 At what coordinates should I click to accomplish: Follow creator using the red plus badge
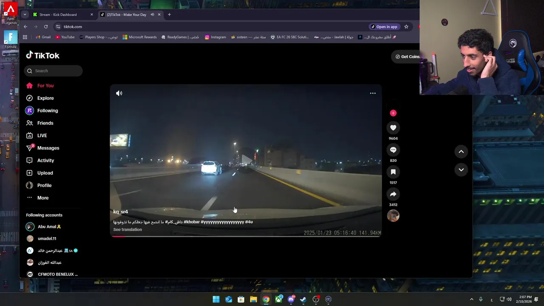tap(393, 113)
